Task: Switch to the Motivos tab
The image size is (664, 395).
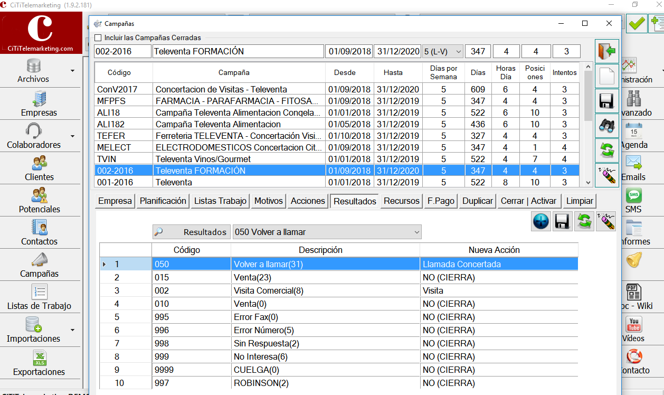Action: coord(269,201)
